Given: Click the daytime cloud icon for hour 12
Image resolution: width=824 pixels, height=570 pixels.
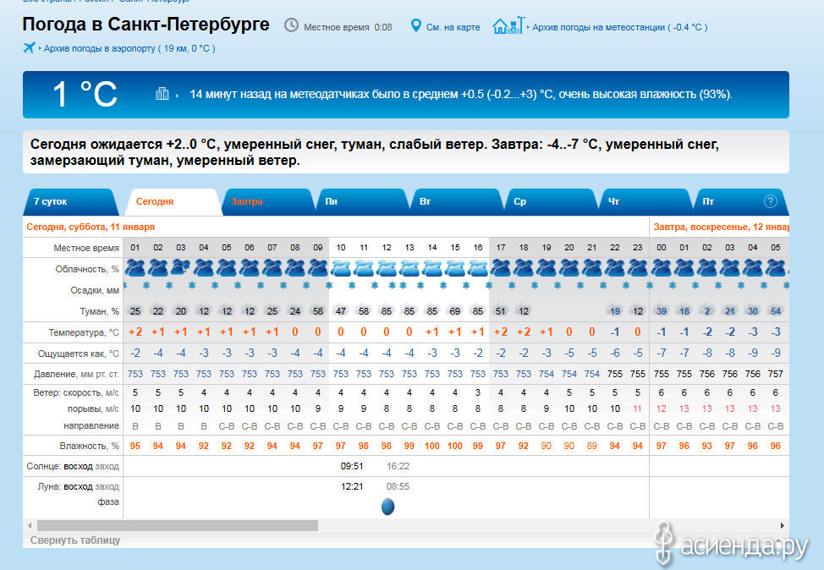Looking at the screenshot, I should pyautogui.click(x=387, y=268).
